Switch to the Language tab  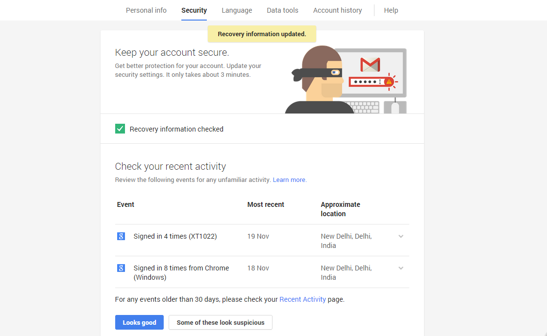(237, 10)
